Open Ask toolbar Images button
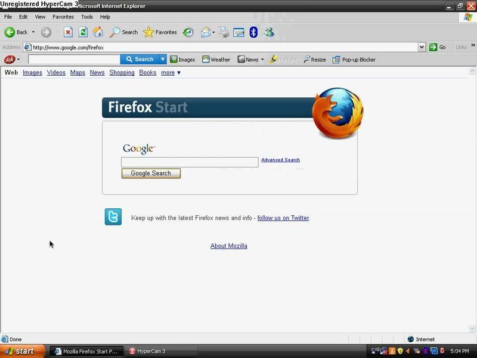477x358 pixels. click(x=182, y=59)
